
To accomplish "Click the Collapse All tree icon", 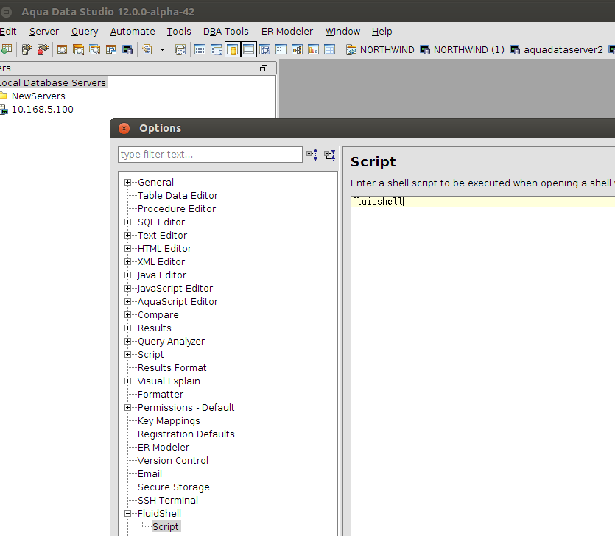I will [x=330, y=154].
